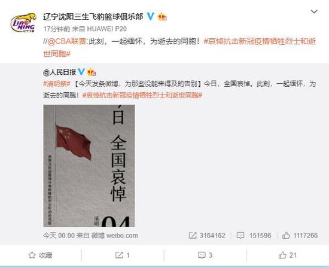Click the 今天 00:00 timestamp link
The image size is (329, 268).
click(x=59, y=236)
